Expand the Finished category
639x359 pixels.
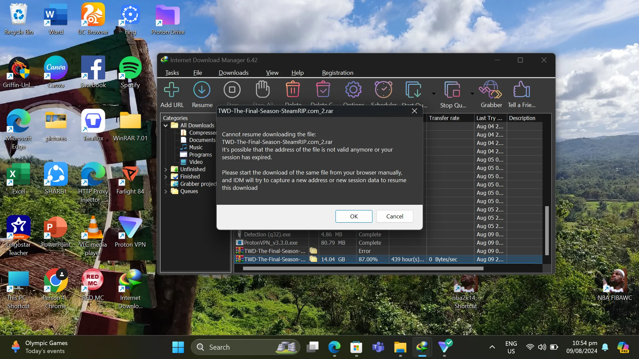tap(165, 177)
